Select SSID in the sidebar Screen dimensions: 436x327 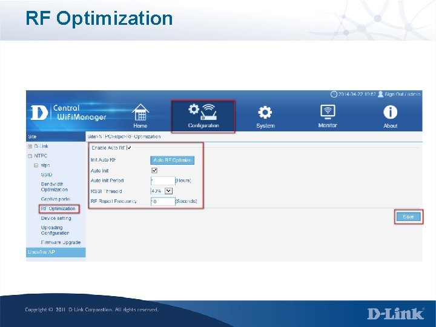pyautogui.click(x=47, y=174)
